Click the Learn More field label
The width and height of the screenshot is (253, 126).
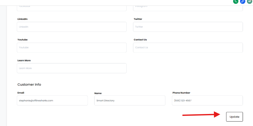click(24, 61)
